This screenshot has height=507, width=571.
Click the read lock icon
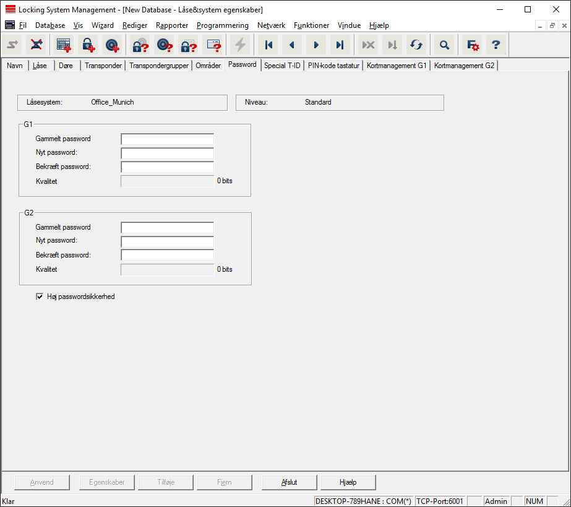[x=140, y=45]
